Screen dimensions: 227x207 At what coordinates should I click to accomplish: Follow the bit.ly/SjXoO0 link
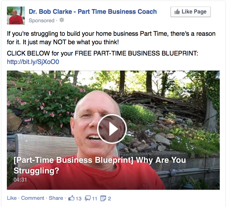(x=33, y=62)
